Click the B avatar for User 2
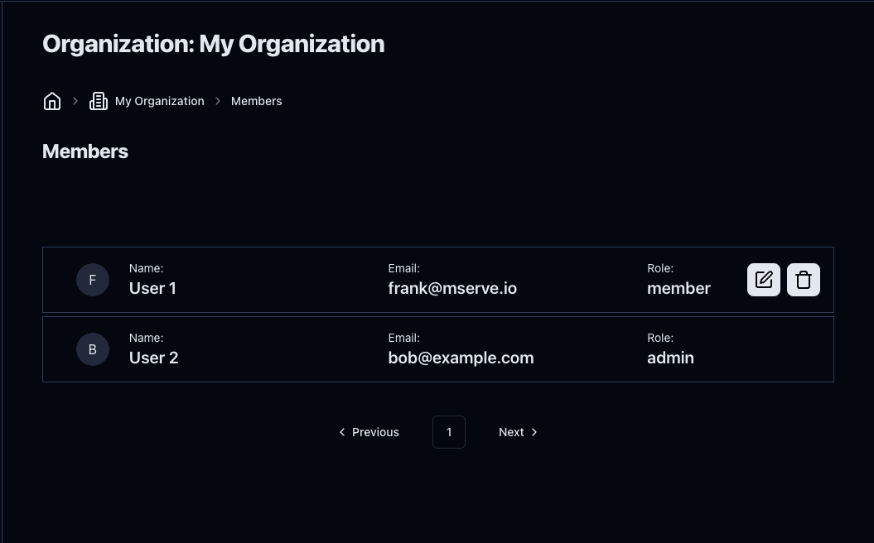 click(93, 349)
